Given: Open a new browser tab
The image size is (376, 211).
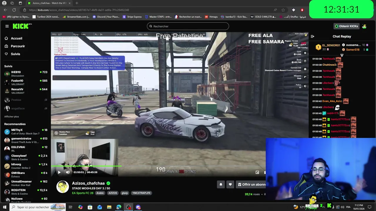Looking at the screenshot, I should [x=77, y=3].
